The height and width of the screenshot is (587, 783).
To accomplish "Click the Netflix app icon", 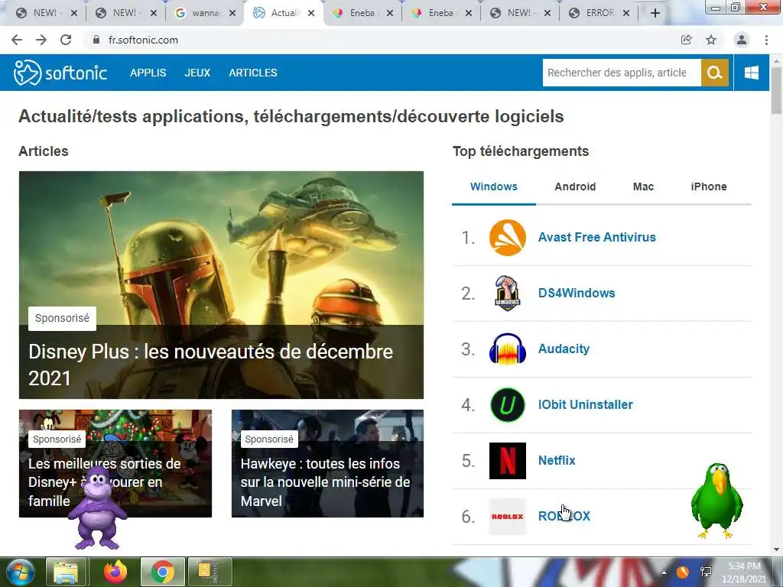I will click(508, 461).
